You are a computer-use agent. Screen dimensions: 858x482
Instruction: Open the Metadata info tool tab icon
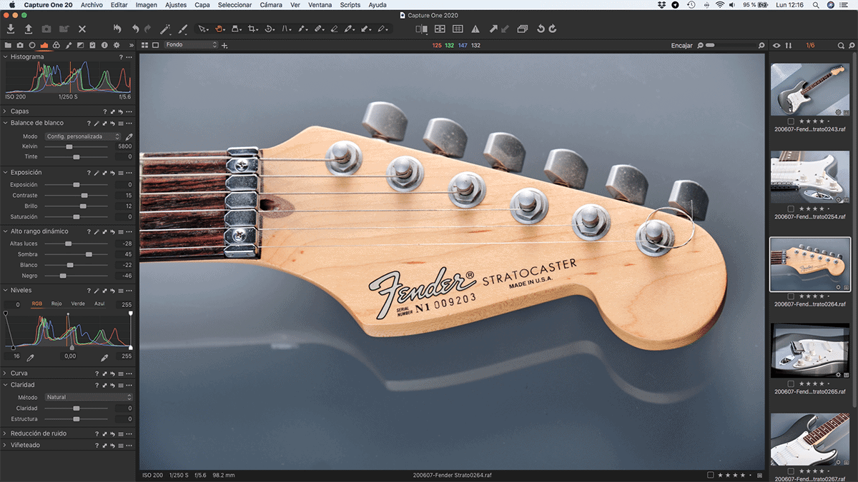[104, 46]
